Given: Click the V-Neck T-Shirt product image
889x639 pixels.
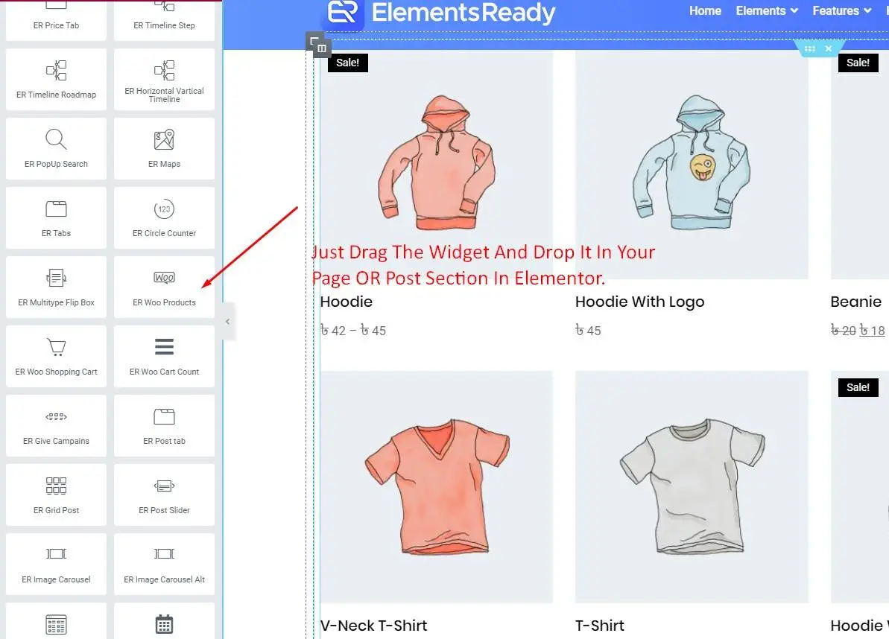Looking at the screenshot, I should tap(436, 487).
